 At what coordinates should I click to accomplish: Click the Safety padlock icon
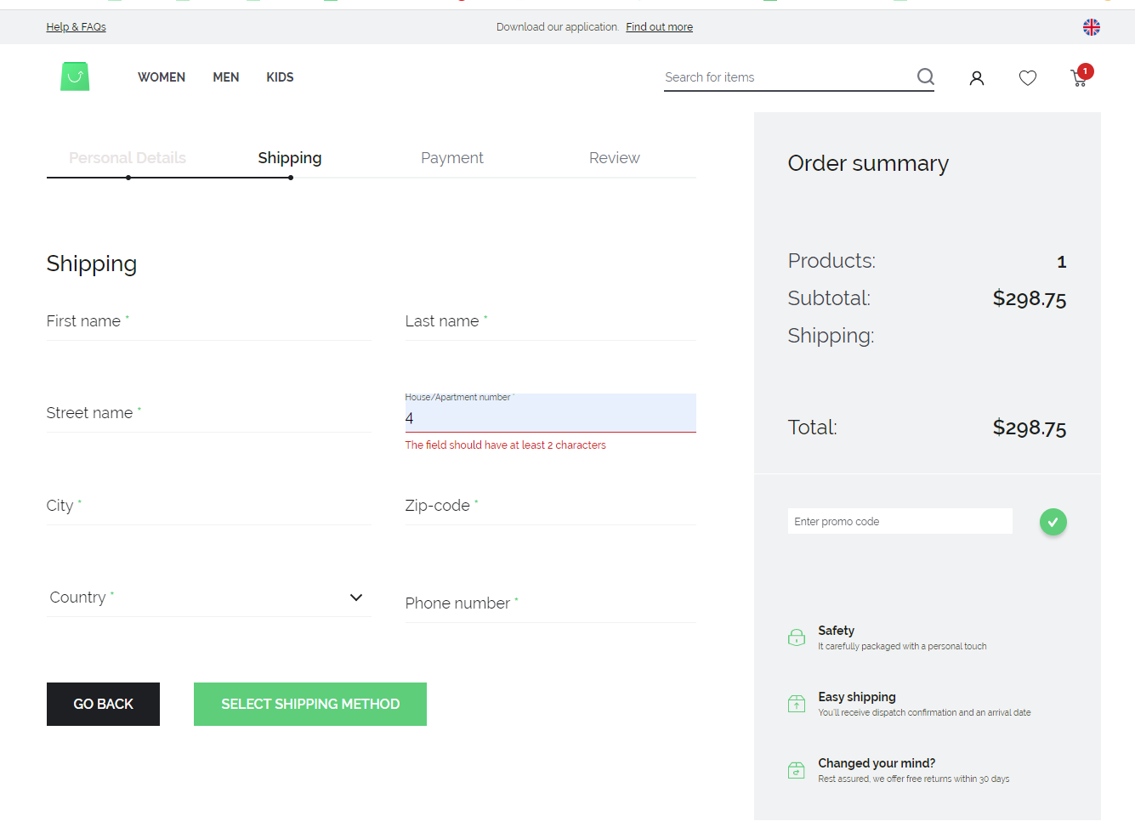(x=797, y=637)
